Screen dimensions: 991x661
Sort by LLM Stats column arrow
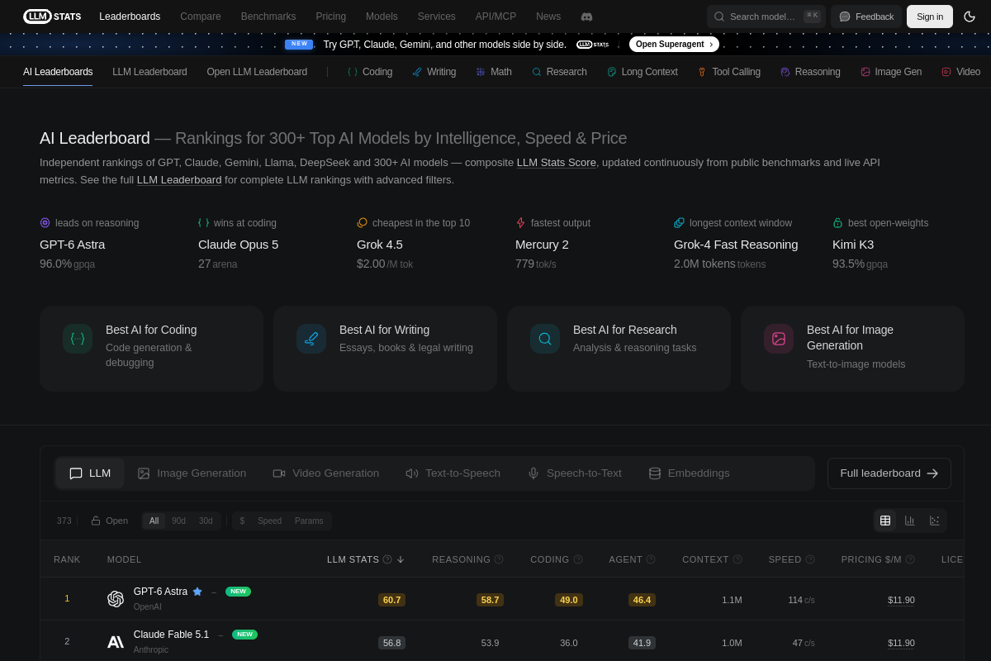tap(401, 559)
